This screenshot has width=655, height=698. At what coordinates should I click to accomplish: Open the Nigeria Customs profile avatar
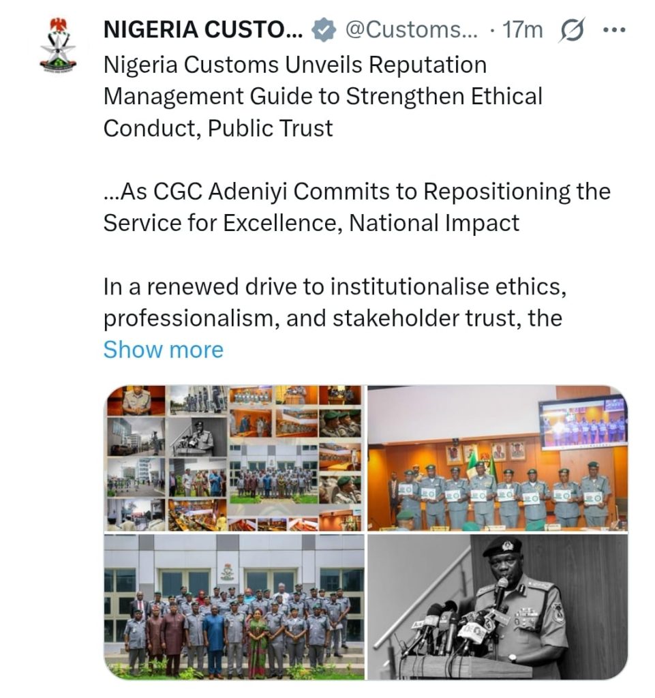pyautogui.click(x=58, y=46)
